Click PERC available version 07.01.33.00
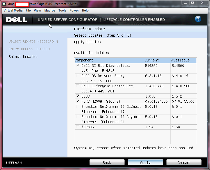 (183, 101)
